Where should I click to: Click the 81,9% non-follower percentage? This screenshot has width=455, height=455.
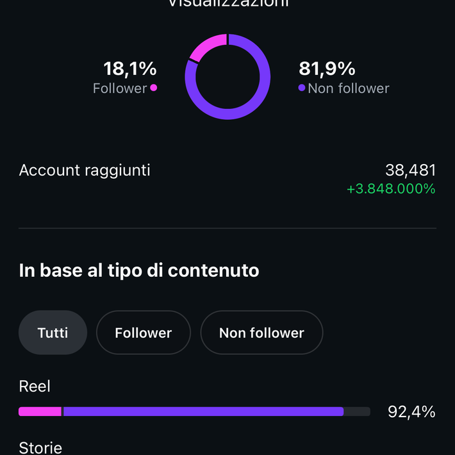[x=327, y=68]
